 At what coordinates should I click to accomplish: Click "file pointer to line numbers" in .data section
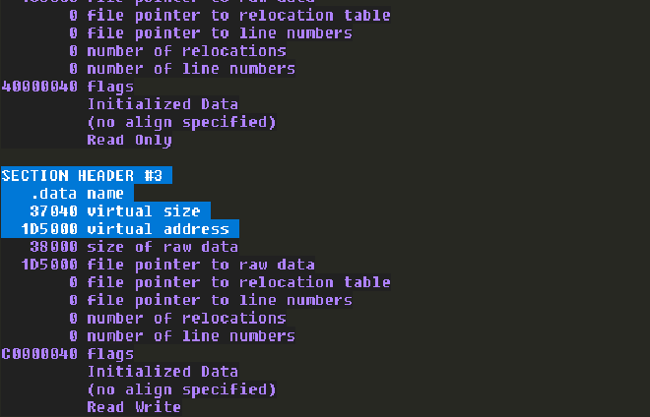click(220, 300)
